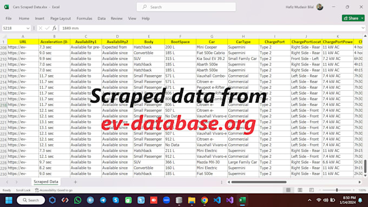Switch to Normal view icon in status bar

click(x=288, y=190)
